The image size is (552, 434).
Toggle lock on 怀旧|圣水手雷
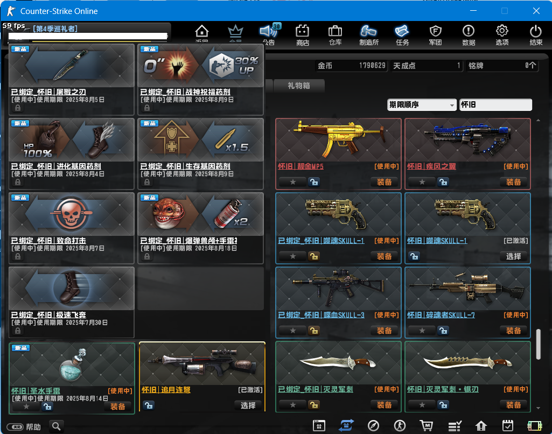(47, 407)
